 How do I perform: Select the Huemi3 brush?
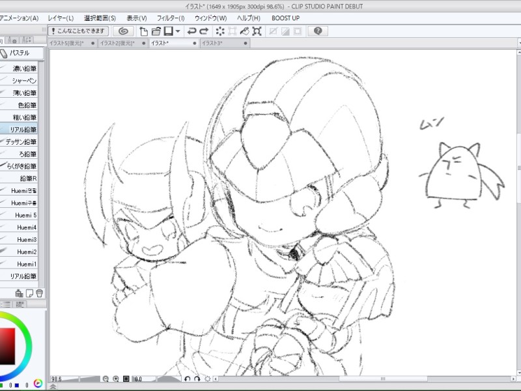[19, 240]
